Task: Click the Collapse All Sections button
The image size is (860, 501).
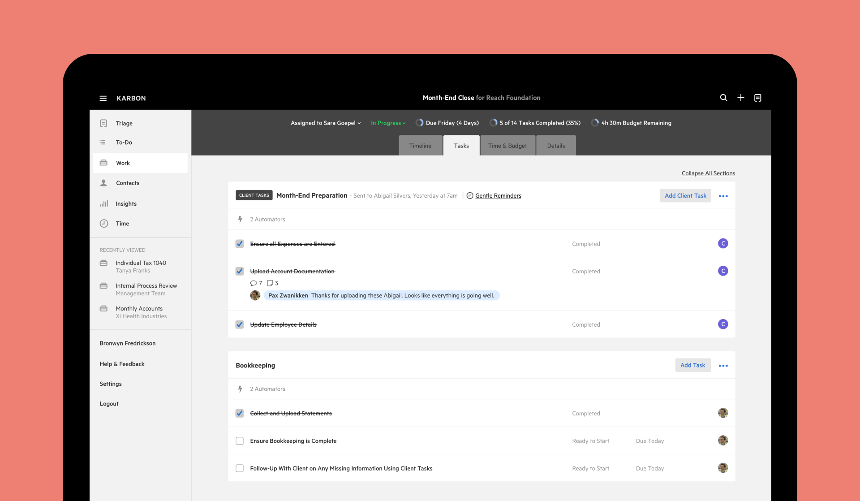Action: [709, 173]
